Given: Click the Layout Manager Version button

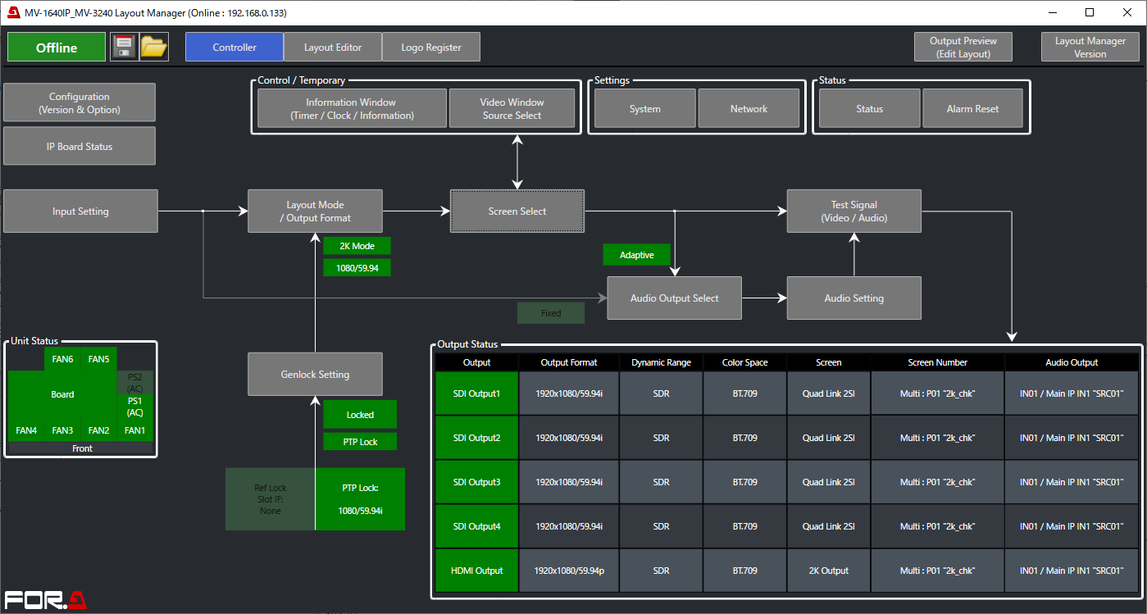Looking at the screenshot, I should pyautogui.click(x=1090, y=48).
